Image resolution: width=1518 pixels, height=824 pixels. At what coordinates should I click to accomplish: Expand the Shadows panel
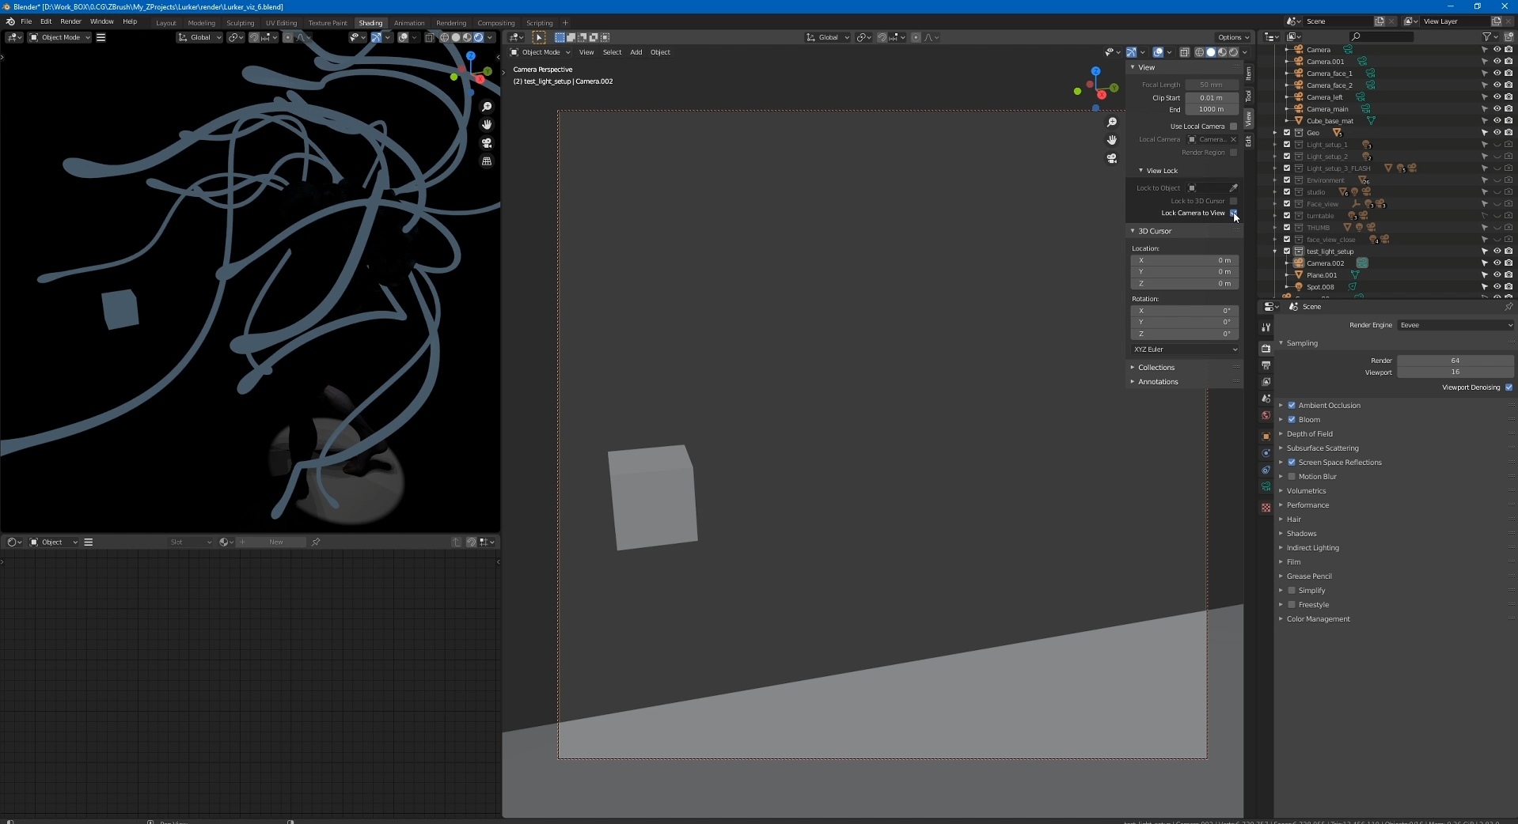(1301, 534)
